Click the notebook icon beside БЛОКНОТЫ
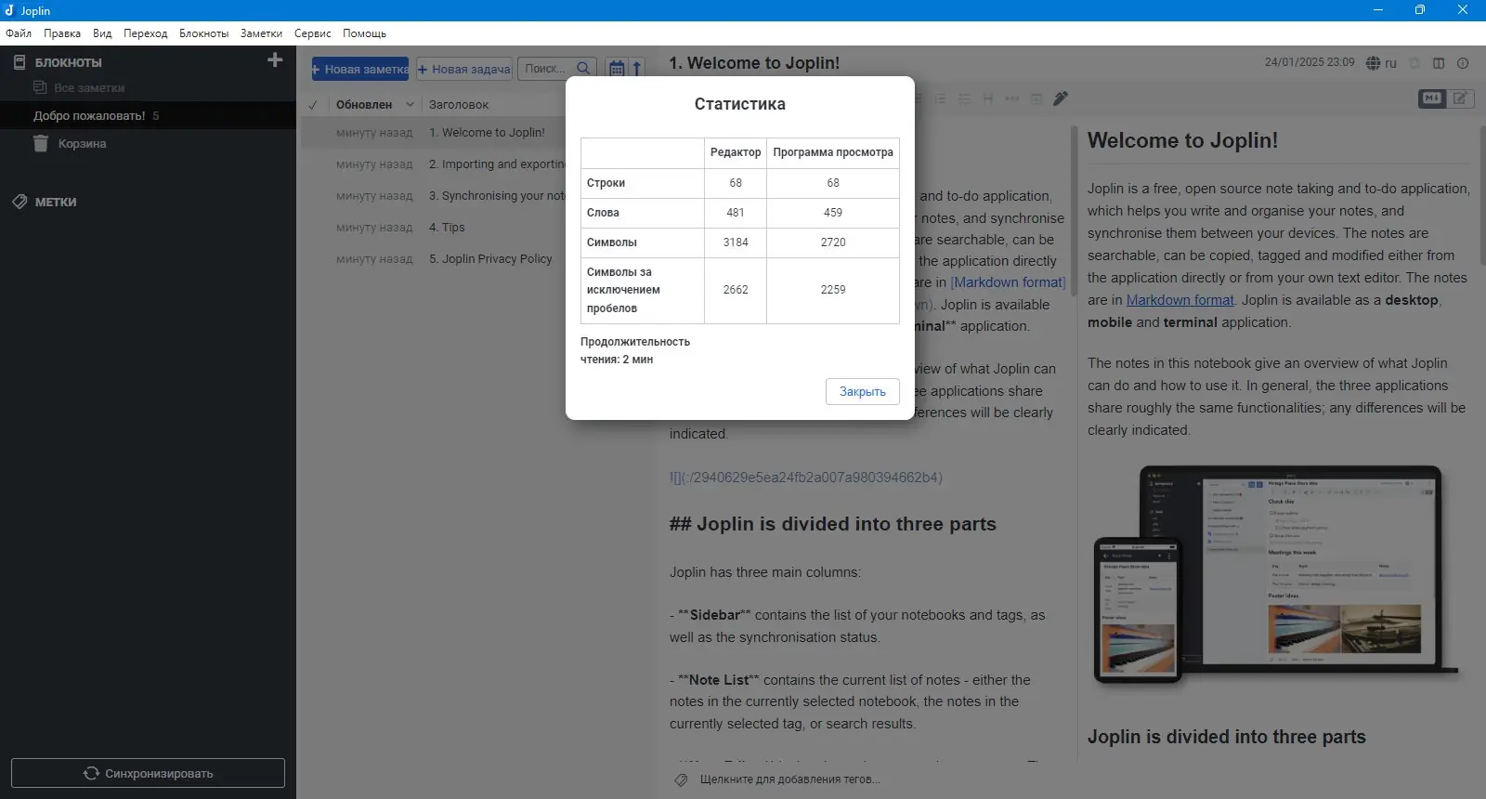This screenshot has width=1486, height=799. click(x=20, y=62)
